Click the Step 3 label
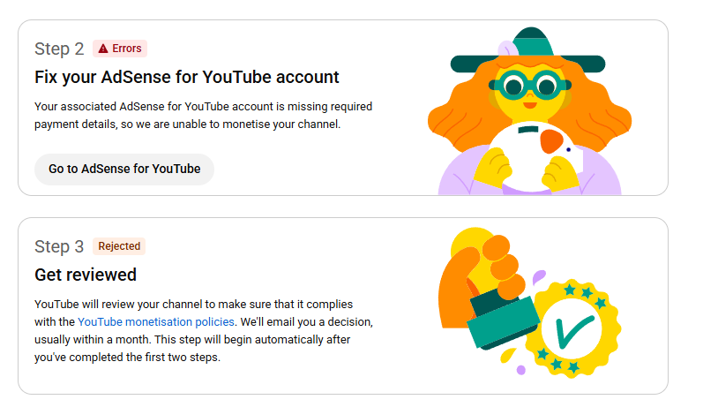The image size is (703, 407). [59, 247]
